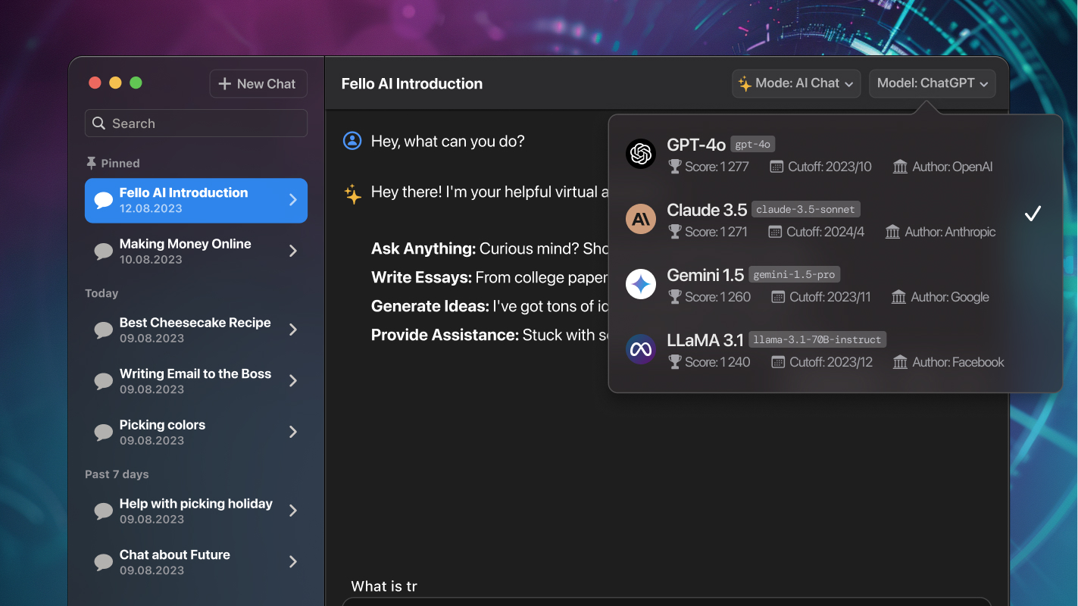Click the Anthropic logo icon for Claude 3.5
This screenshot has width=1078, height=606.
(641, 220)
